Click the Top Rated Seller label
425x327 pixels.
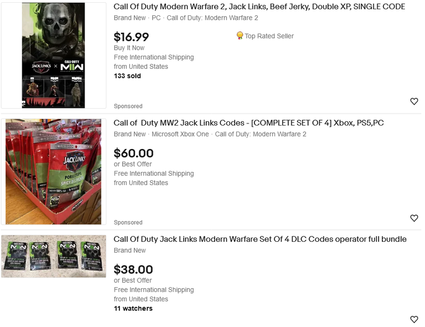click(269, 36)
